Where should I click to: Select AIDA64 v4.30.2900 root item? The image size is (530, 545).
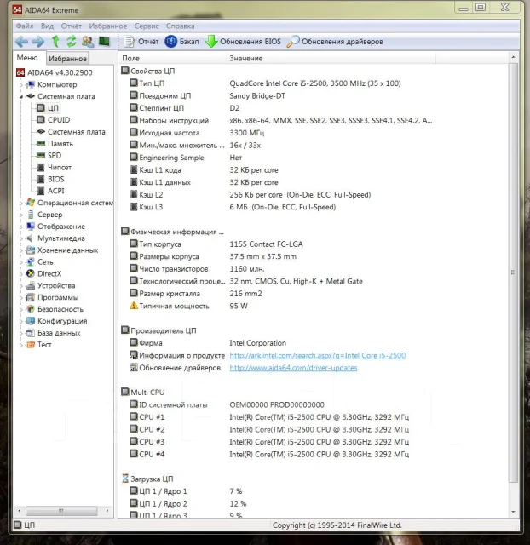[55, 72]
